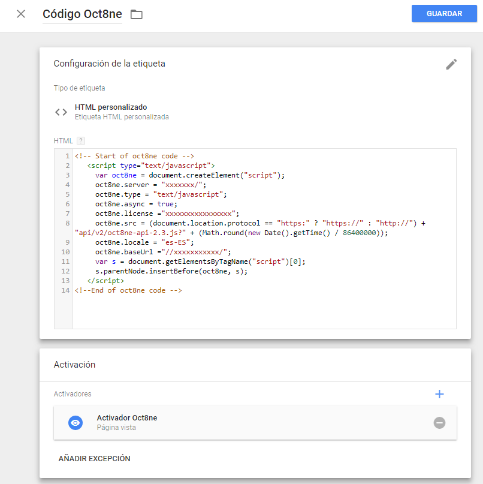Click the pencil icon to edit tag configuration

click(x=451, y=65)
